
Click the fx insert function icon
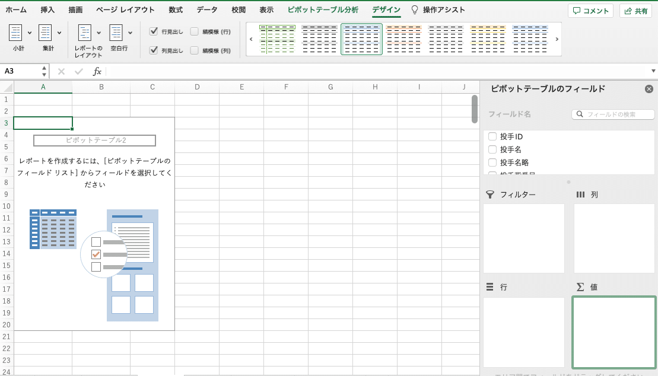pyautogui.click(x=97, y=71)
